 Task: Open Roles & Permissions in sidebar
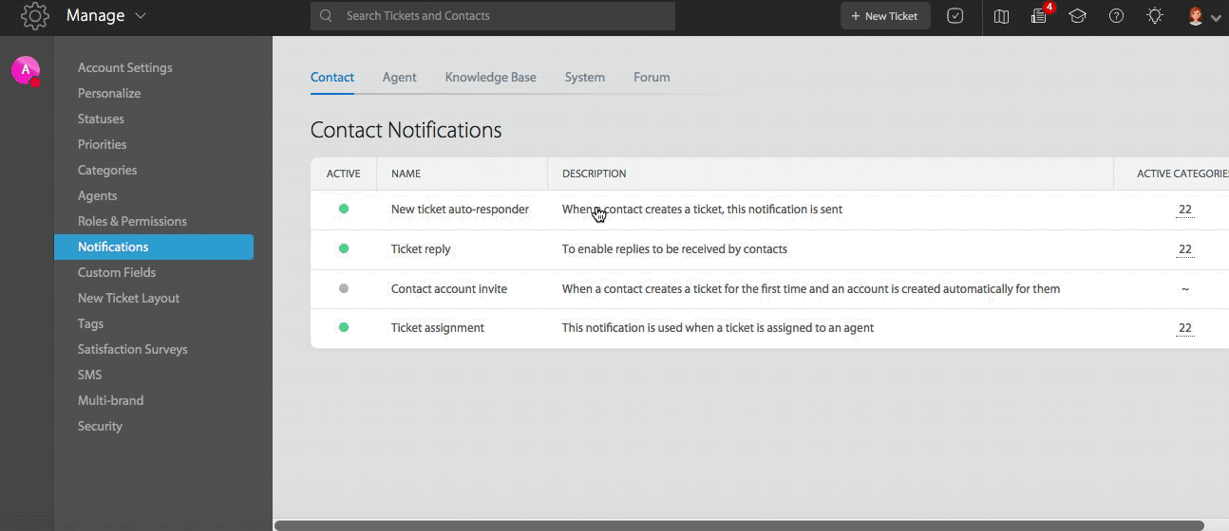tap(132, 221)
